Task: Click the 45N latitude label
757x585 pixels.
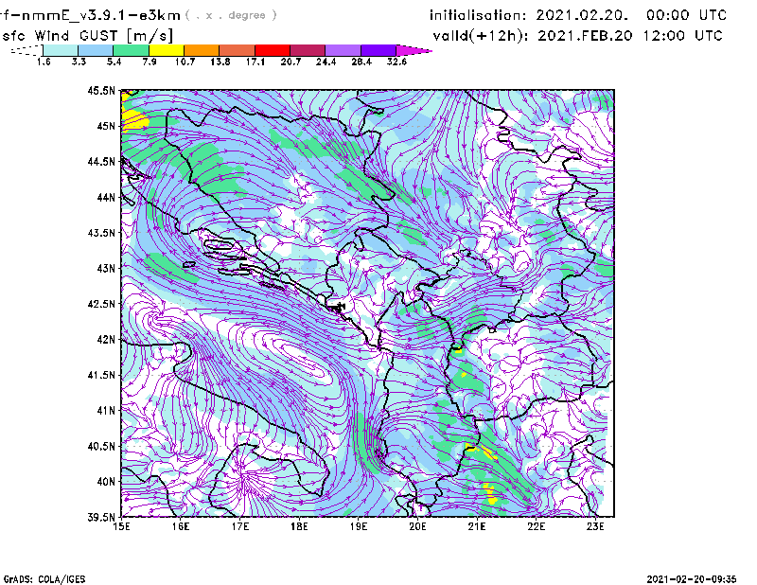Action: pos(106,126)
